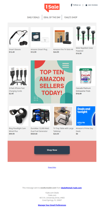Image resolution: width=104 pixels, height=210 pixels.
Task: Select the DuroMax generator product image
Action: tap(41, 116)
